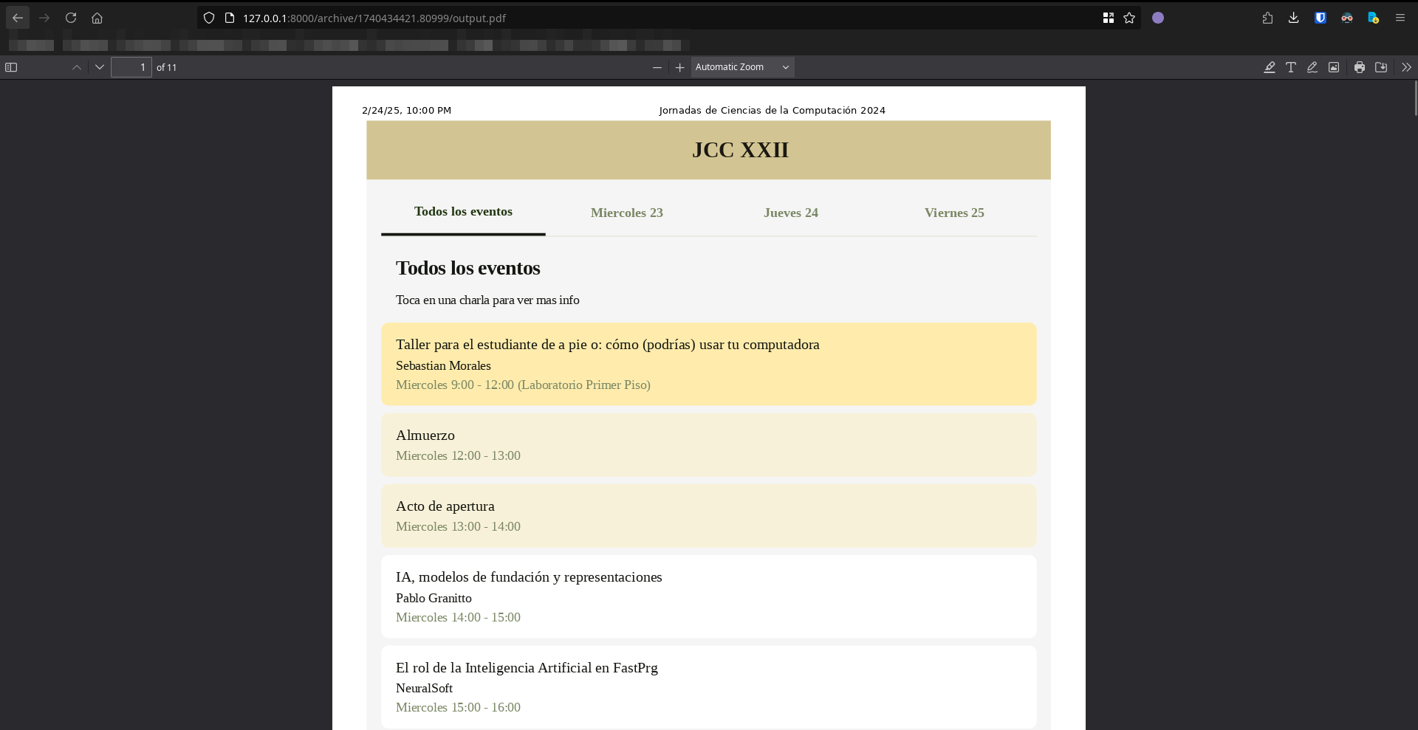The image size is (1418, 730).
Task: Click the browser forward arrow
Action: tap(44, 18)
